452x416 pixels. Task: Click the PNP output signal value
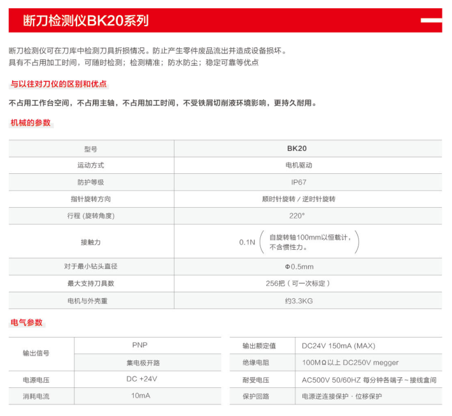140,345
